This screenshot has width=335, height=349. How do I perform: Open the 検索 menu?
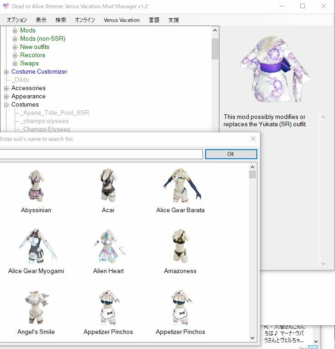point(61,20)
